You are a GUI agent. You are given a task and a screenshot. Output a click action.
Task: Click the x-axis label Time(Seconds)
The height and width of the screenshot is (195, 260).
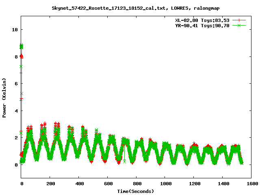click(135, 191)
